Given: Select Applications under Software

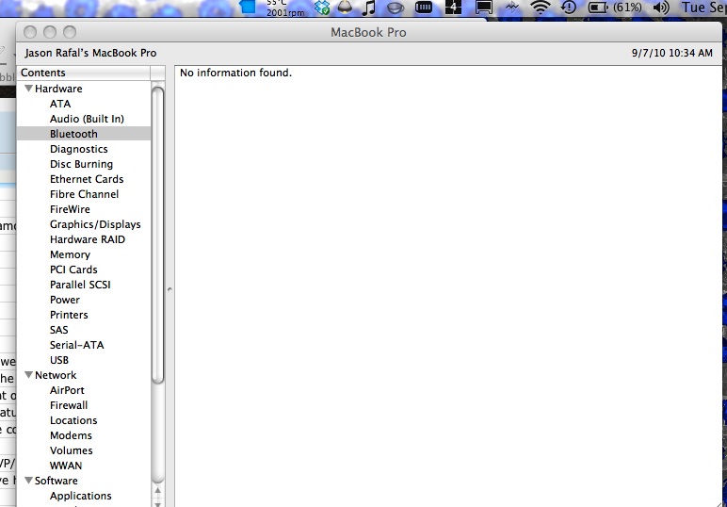Looking at the screenshot, I should click(x=81, y=496).
